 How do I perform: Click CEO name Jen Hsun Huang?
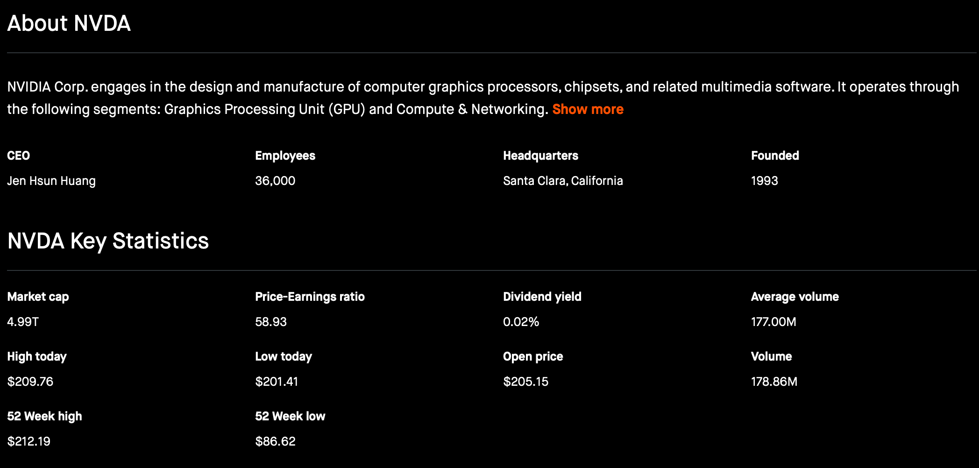click(51, 181)
